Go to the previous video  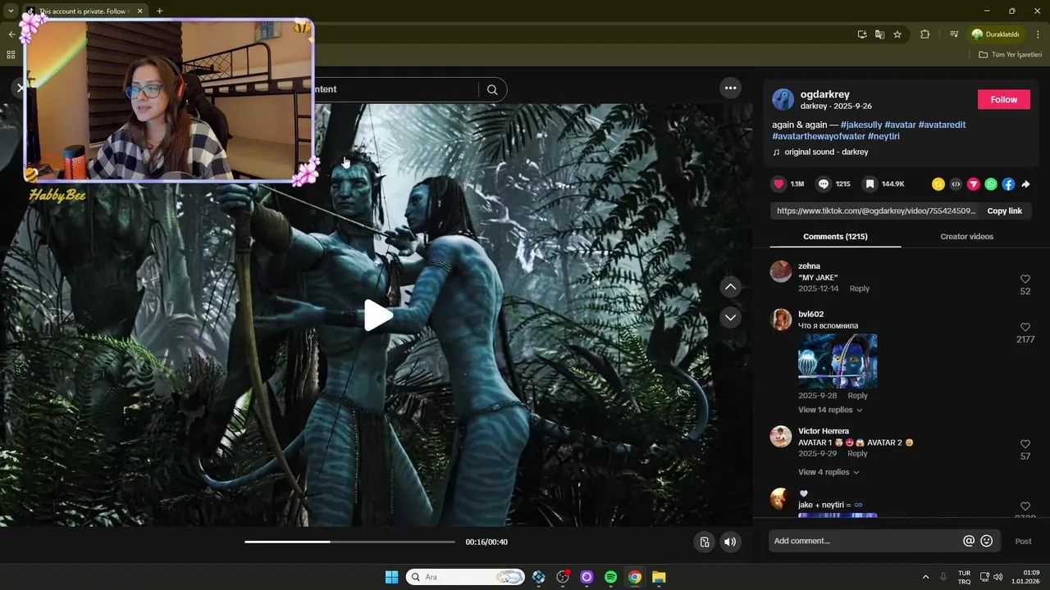730,287
